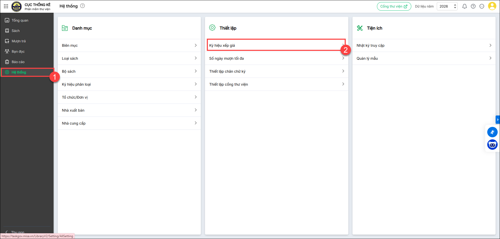
Task: Click the blue pin floating widget icon
Action: tap(492, 132)
